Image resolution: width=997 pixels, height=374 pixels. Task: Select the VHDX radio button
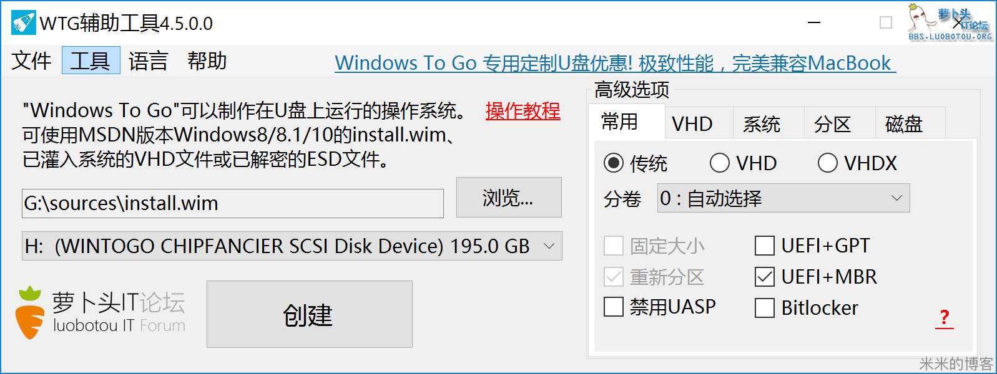(828, 163)
